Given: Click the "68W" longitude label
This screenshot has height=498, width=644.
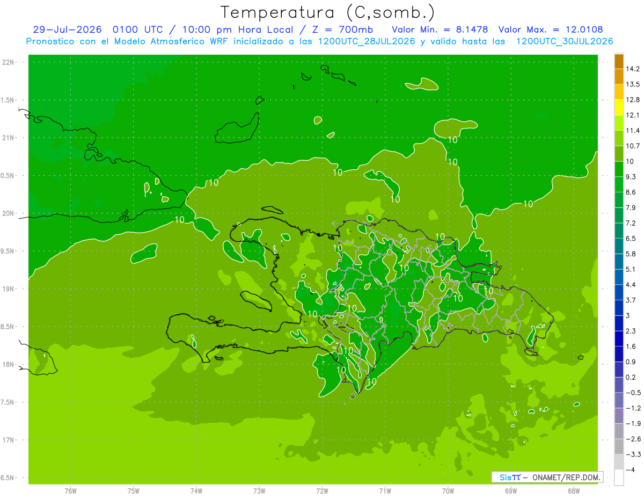Looking at the screenshot, I should pyautogui.click(x=574, y=490).
